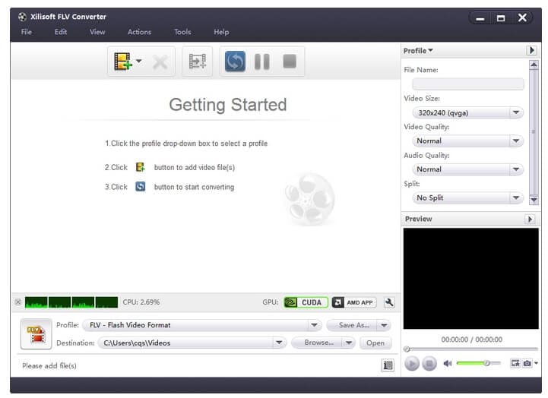Open settings with the wrench icon
The height and width of the screenshot is (398, 548).
coord(389,302)
